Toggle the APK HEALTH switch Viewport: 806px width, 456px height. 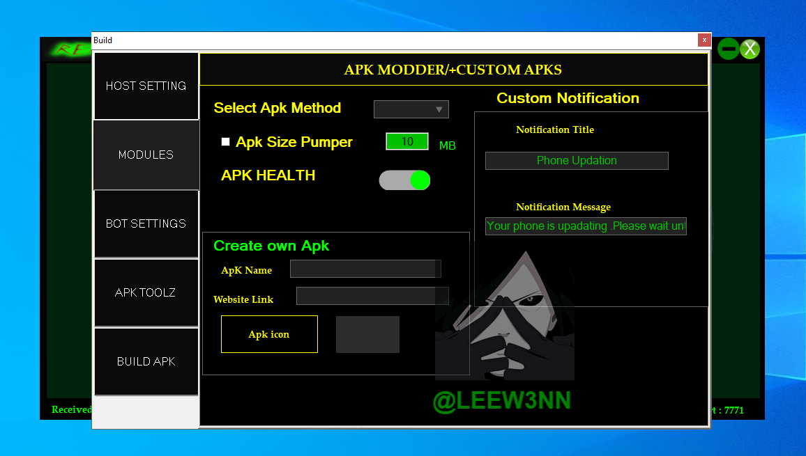point(404,180)
